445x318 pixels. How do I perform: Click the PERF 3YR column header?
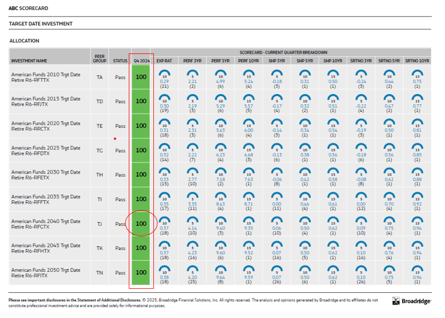pyautogui.click(x=193, y=61)
